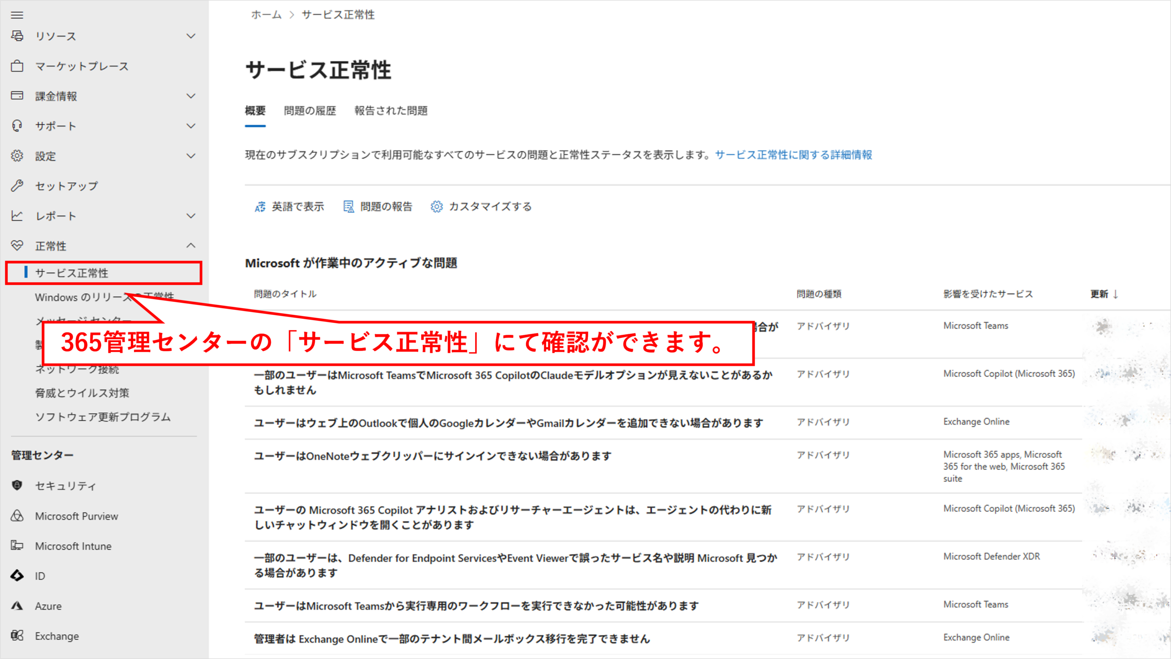Click the sort arrow next to 更新
The width and height of the screenshot is (1171, 659).
(x=1116, y=294)
